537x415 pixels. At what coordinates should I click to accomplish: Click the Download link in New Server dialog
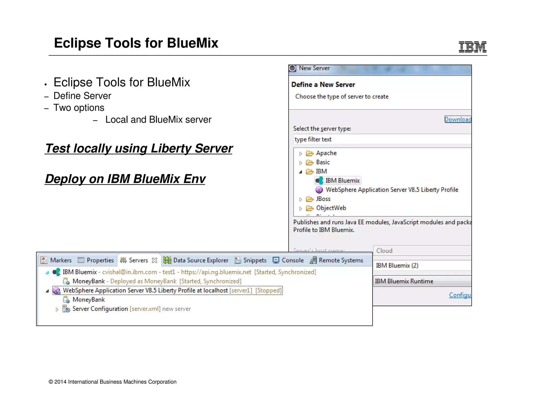pyautogui.click(x=458, y=119)
